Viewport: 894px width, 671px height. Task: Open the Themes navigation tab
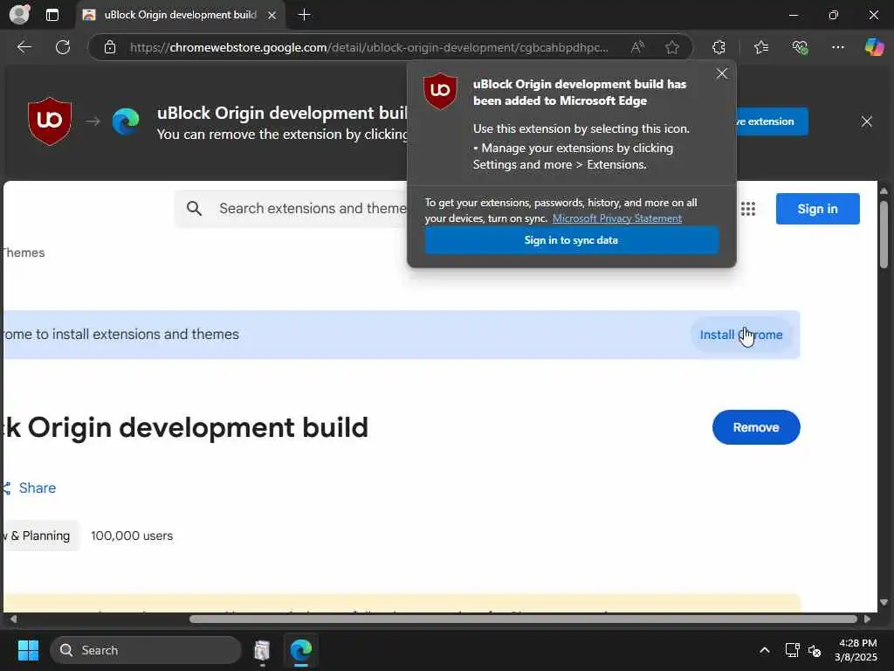[x=23, y=252]
